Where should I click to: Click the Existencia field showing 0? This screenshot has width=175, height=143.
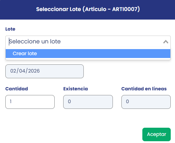(88, 102)
